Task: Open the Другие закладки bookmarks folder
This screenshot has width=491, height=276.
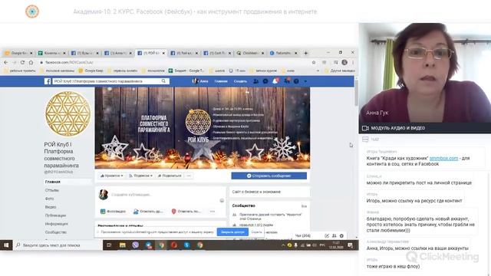Action: pyautogui.click(x=340, y=71)
